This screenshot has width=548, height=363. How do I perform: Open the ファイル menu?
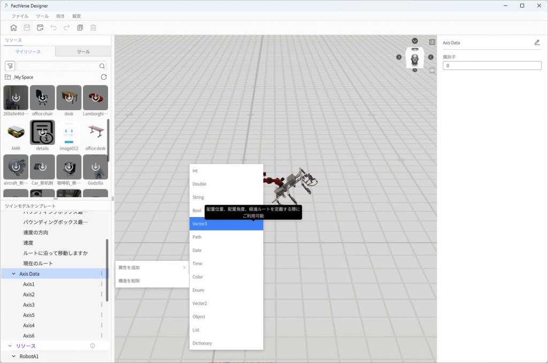(20, 16)
